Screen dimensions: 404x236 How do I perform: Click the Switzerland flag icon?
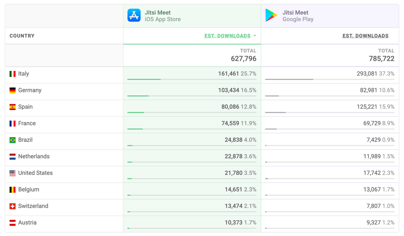(12, 206)
